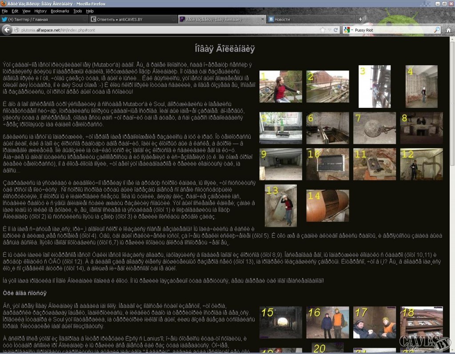455x354 pixels.
Task: Click the search magnifier icon
Action: coord(437,30)
